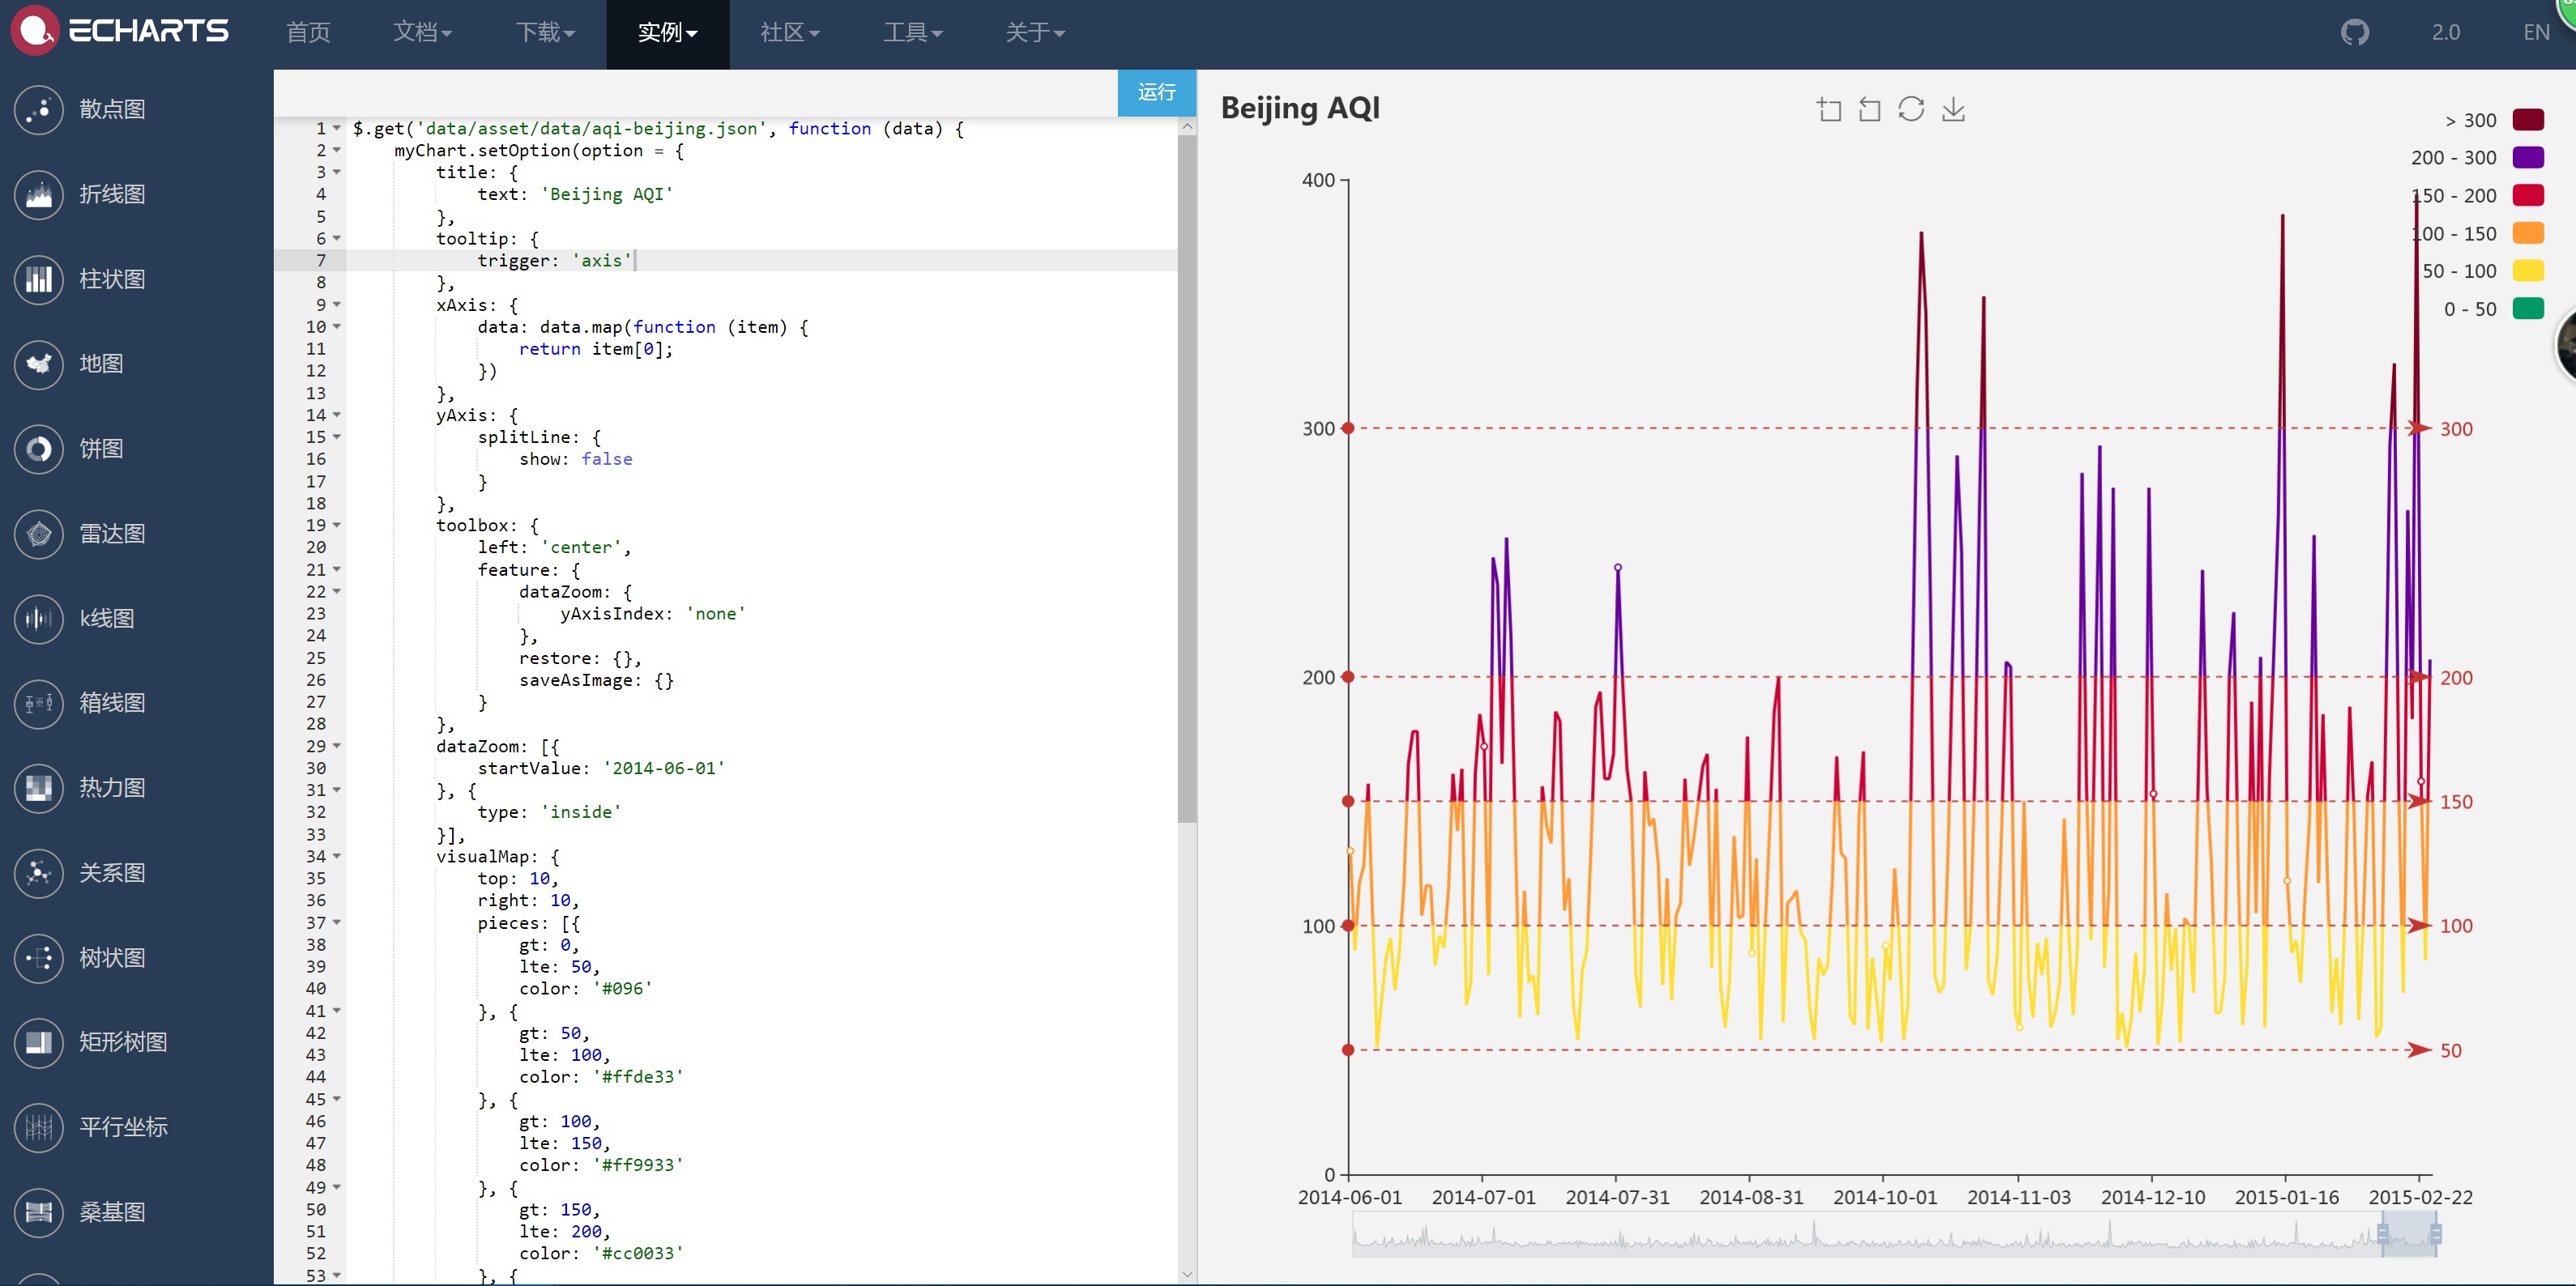Toggle the '50 - 100' legend piece
Screen dimensions: 2576x1286
pyautogui.click(x=2483, y=271)
